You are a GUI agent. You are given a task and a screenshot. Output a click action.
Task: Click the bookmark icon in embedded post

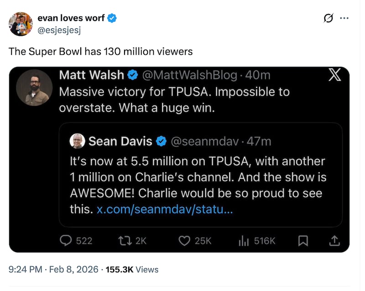tap(303, 240)
